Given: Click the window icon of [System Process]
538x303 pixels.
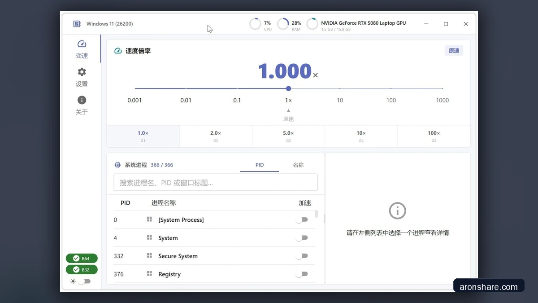Looking at the screenshot, I should pyautogui.click(x=149, y=219).
